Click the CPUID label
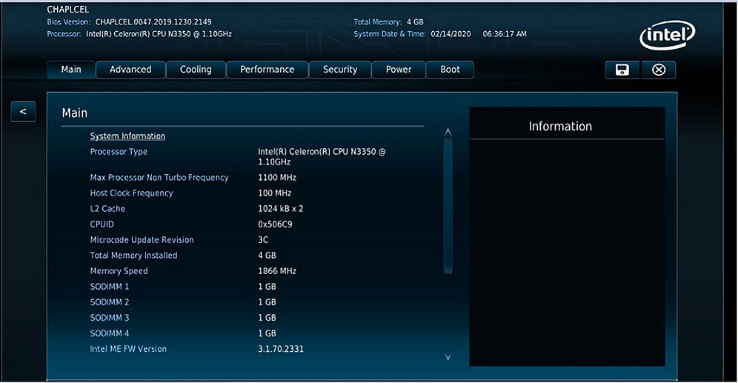The image size is (738, 383). click(x=102, y=224)
